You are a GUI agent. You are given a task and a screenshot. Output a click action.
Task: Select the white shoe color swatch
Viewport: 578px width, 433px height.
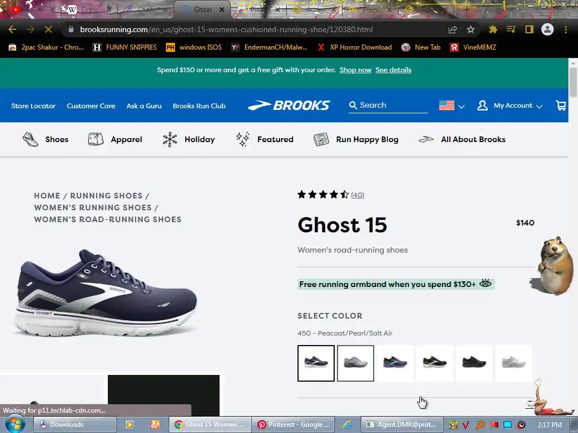pyautogui.click(x=514, y=363)
